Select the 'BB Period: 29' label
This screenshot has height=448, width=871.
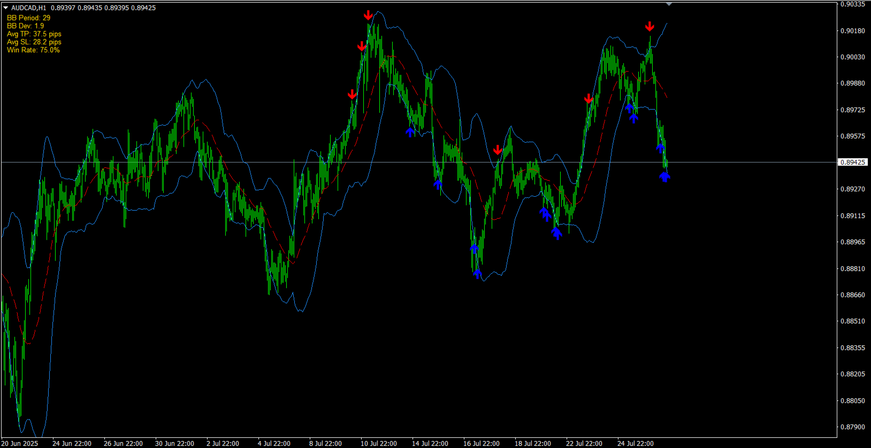(28, 18)
